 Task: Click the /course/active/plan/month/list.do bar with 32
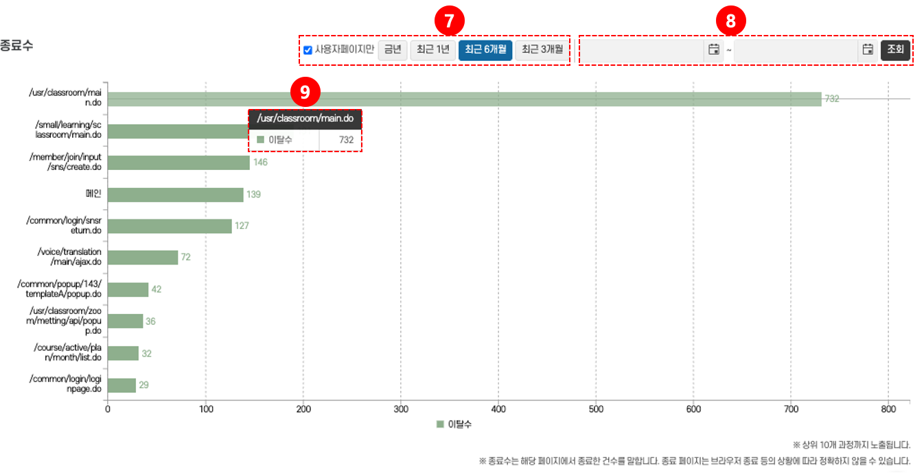[124, 353]
